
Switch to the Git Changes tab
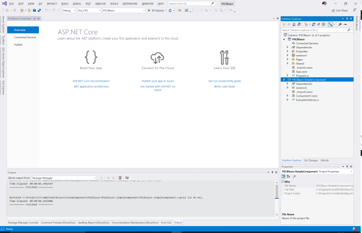(x=311, y=160)
